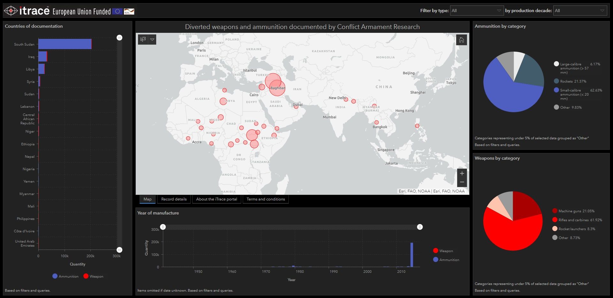Expand the selection tool options arrow

(x=152, y=40)
